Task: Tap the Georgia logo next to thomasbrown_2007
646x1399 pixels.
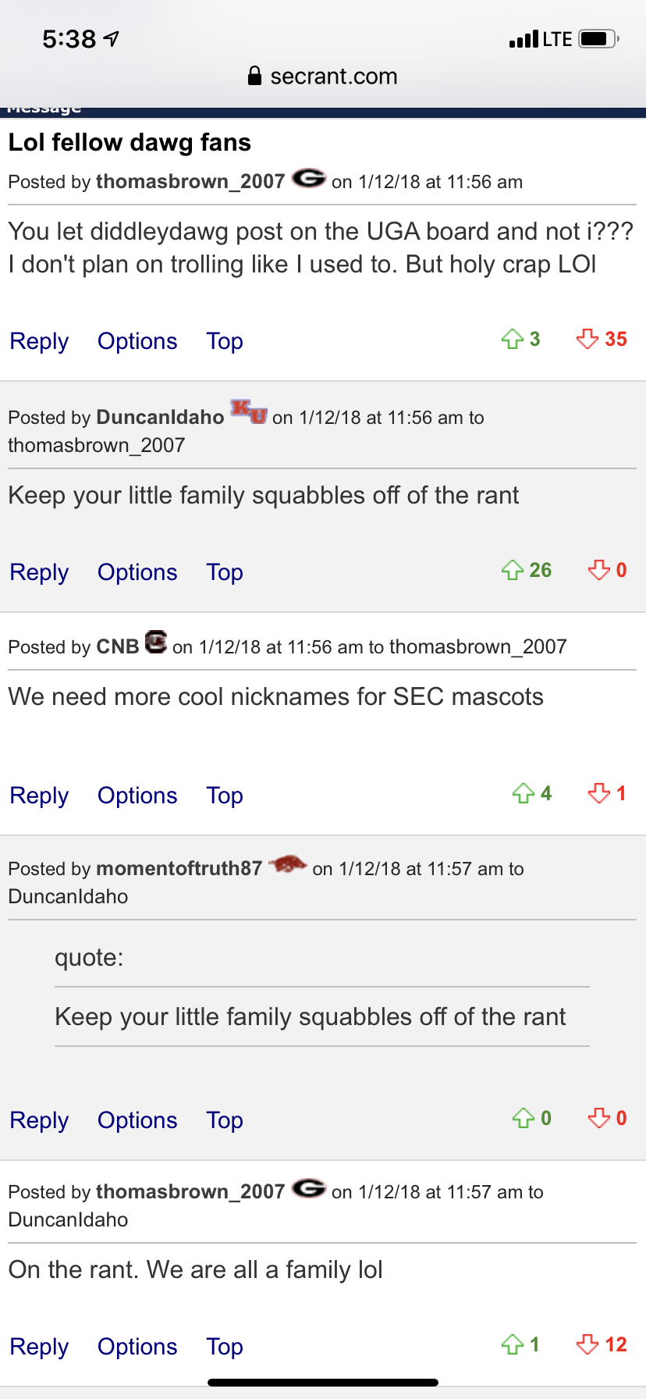Action: click(309, 180)
